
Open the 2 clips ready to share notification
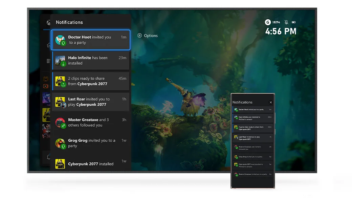click(x=91, y=81)
